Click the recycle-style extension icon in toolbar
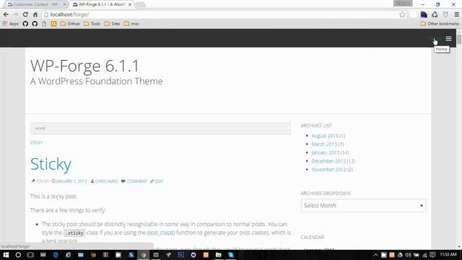 tap(435, 14)
